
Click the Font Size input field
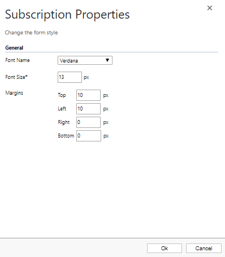(70, 77)
